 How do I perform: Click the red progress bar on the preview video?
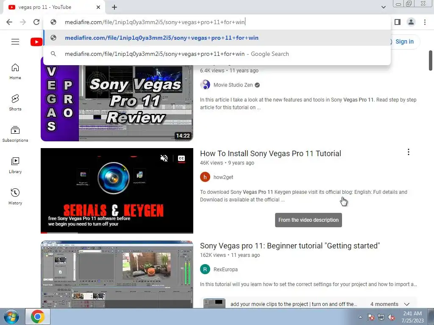44,233
